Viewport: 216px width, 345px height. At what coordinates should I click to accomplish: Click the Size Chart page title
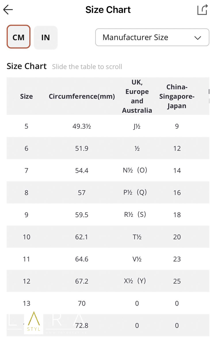[x=108, y=10]
